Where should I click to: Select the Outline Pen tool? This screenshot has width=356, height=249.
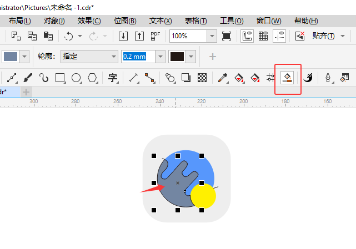click(x=328, y=78)
